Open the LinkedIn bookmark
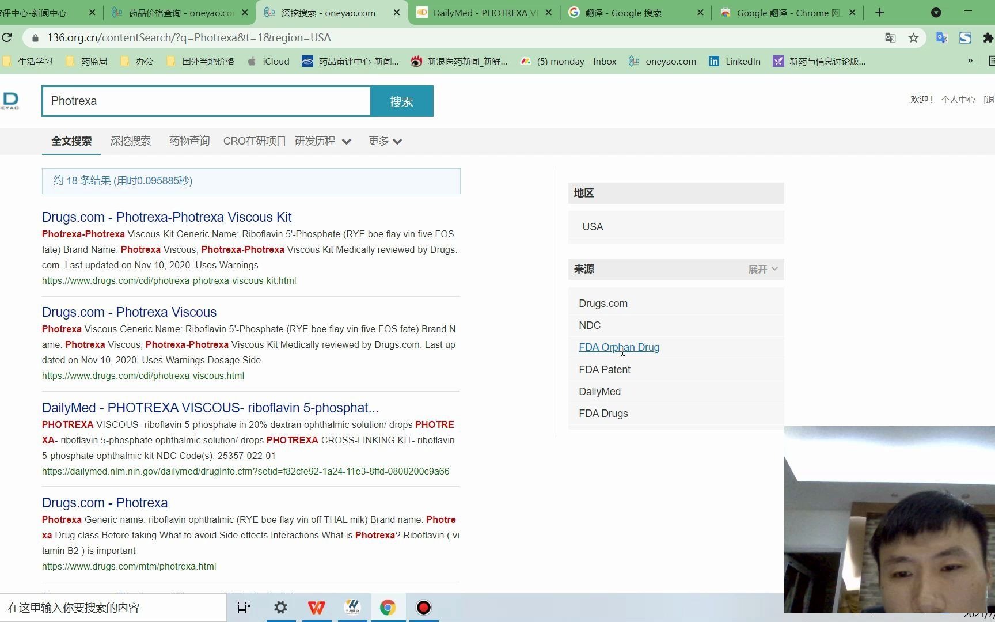 coord(734,61)
